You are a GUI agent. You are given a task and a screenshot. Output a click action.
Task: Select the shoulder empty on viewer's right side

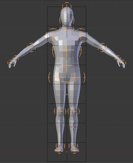pos(81,36)
